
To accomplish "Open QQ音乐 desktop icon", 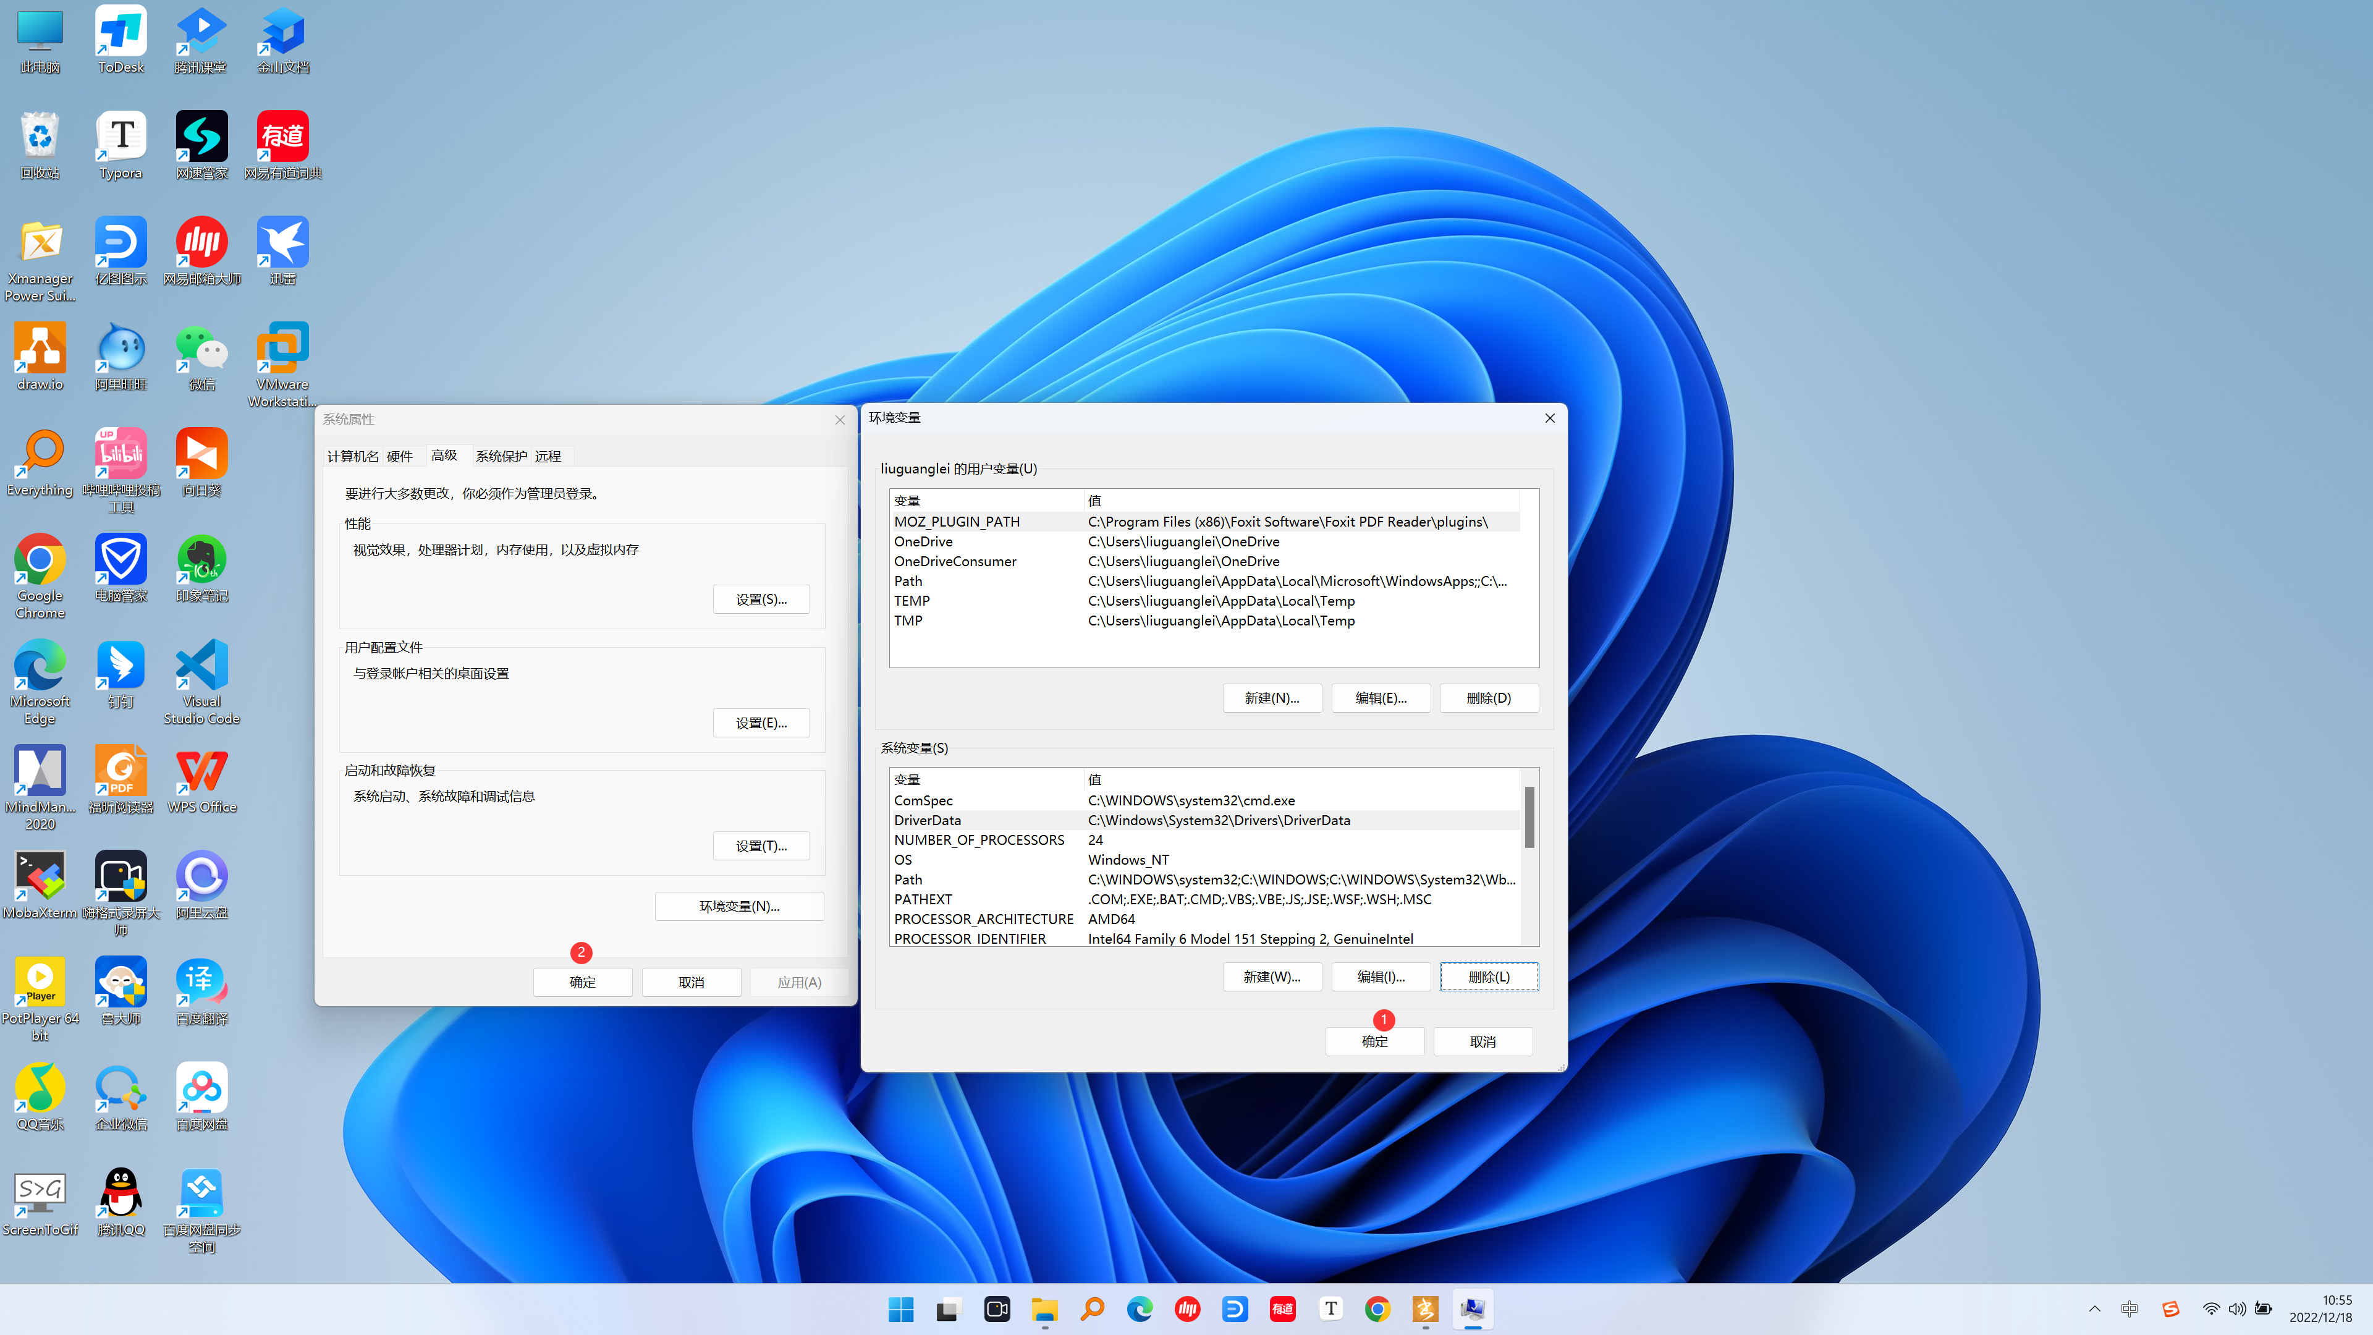I will 40,1097.
